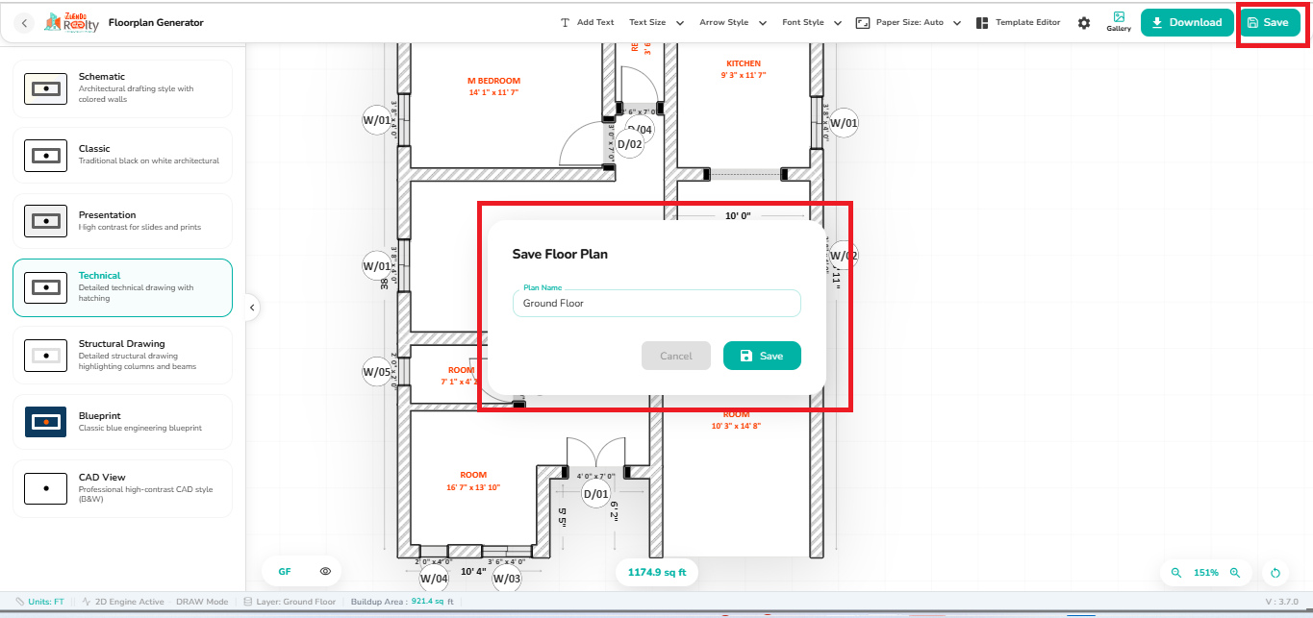Select the Classic style card

122,155
